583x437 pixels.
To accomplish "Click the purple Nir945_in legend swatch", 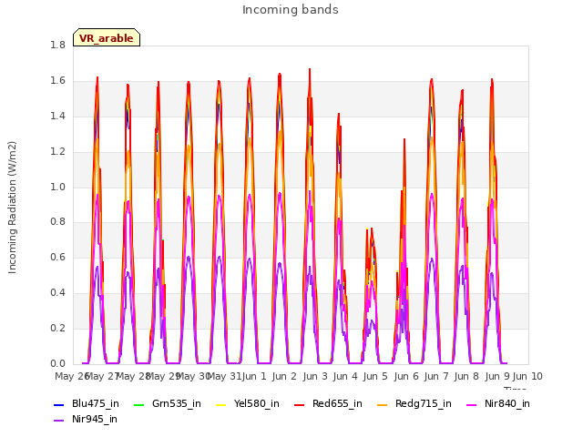I will pyautogui.click(x=59, y=421).
